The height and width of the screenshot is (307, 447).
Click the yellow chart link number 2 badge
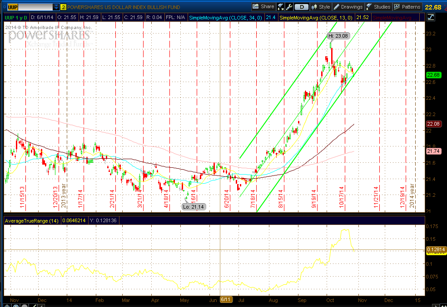[x=63, y=7]
